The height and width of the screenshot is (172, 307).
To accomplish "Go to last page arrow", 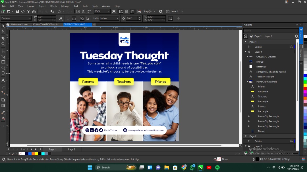I will pos(36,149).
